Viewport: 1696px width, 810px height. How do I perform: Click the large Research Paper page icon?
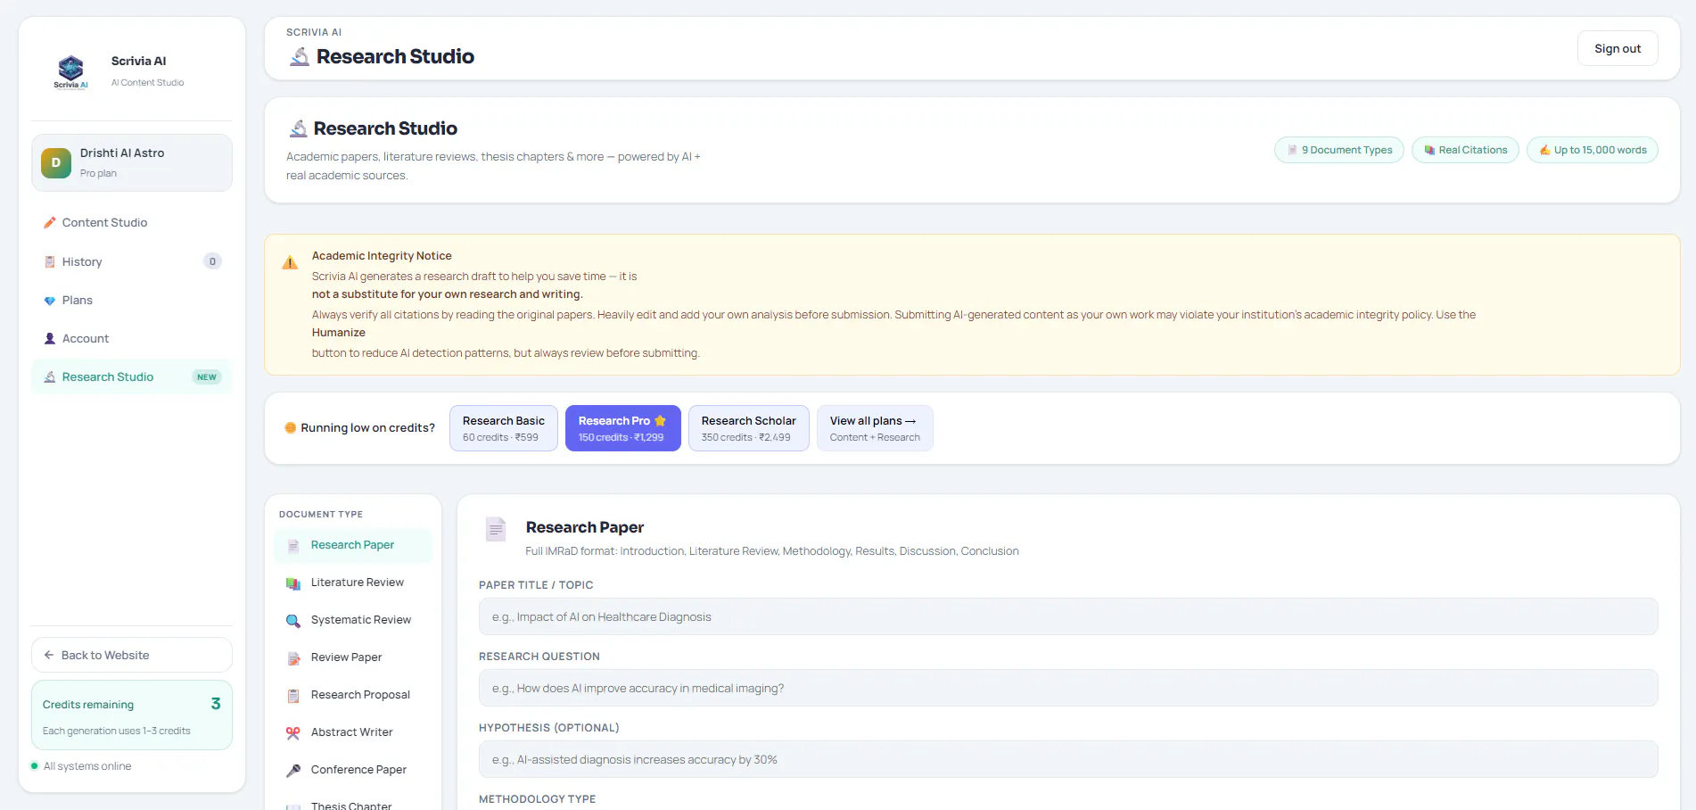tap(496, 529)
